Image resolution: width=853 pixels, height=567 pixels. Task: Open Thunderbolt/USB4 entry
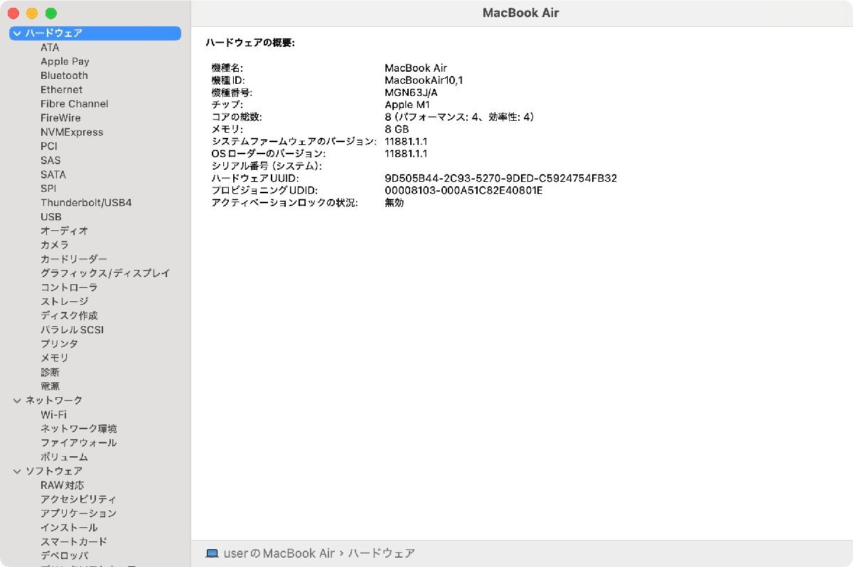pos(86,202)
